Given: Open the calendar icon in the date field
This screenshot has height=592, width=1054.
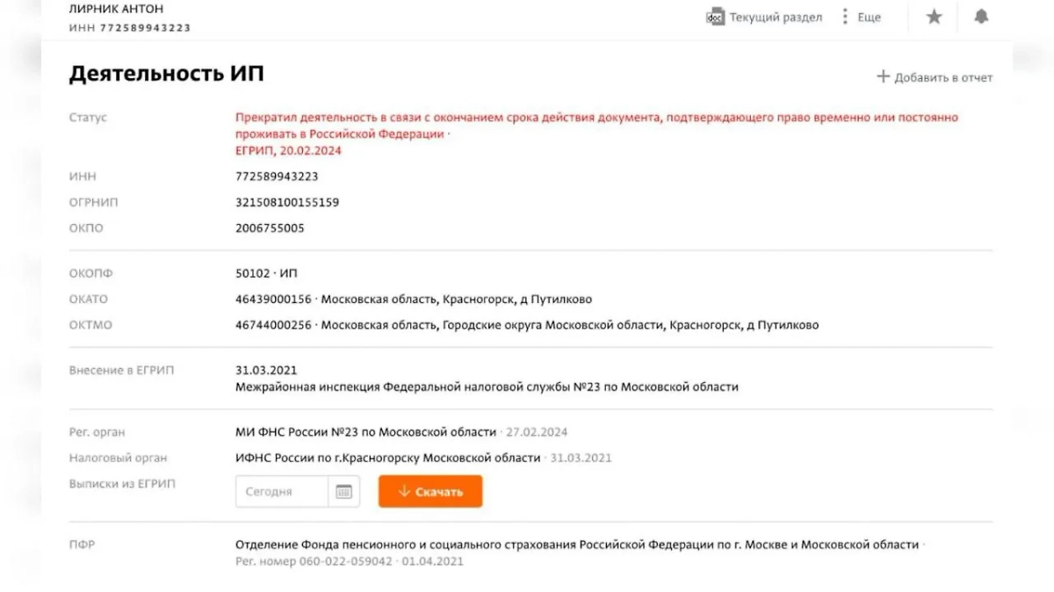Looking at the screenshot, I should [346, 491].
